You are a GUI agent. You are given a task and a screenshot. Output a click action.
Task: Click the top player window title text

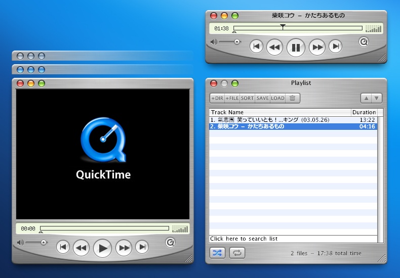tap(308, 16)
